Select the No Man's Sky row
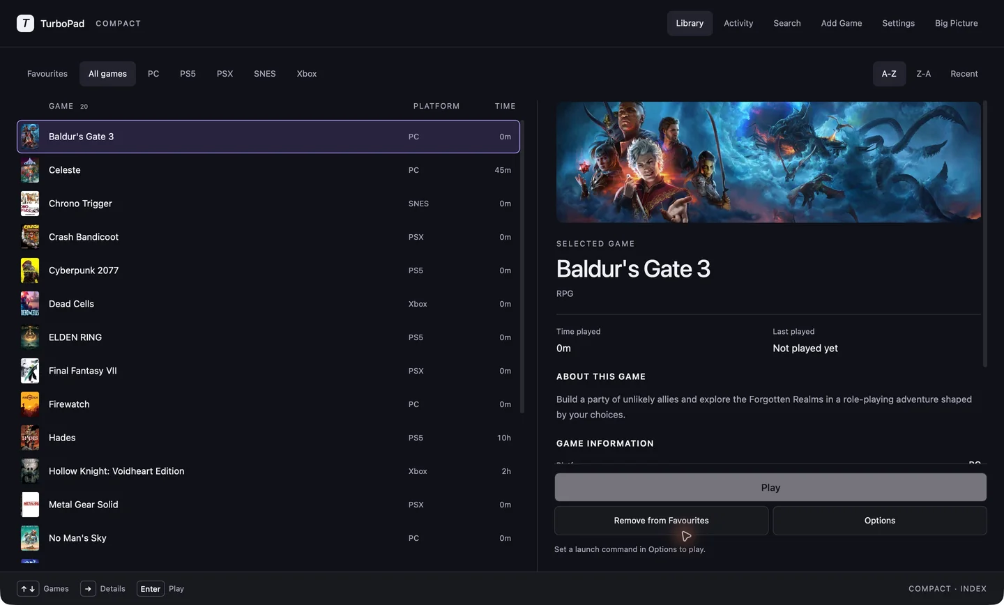This screenshot has width=1004, height=605. (268, 538)
